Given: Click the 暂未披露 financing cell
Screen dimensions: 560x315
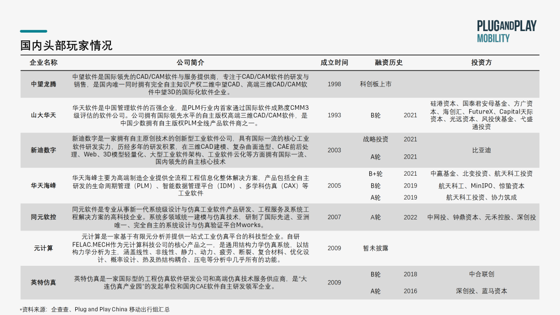Looking at the screenshot, I should [375, 248].
